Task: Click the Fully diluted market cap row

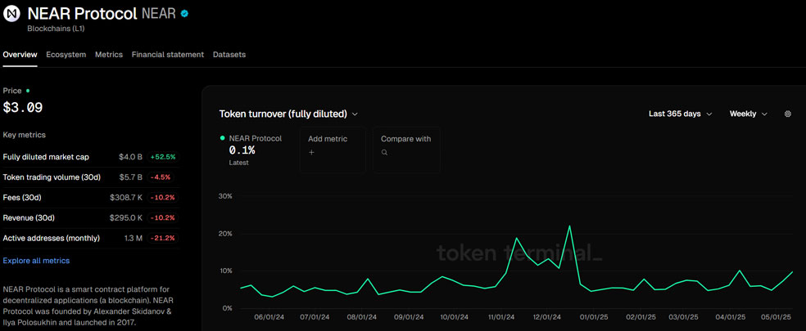Action: [91, 157]
